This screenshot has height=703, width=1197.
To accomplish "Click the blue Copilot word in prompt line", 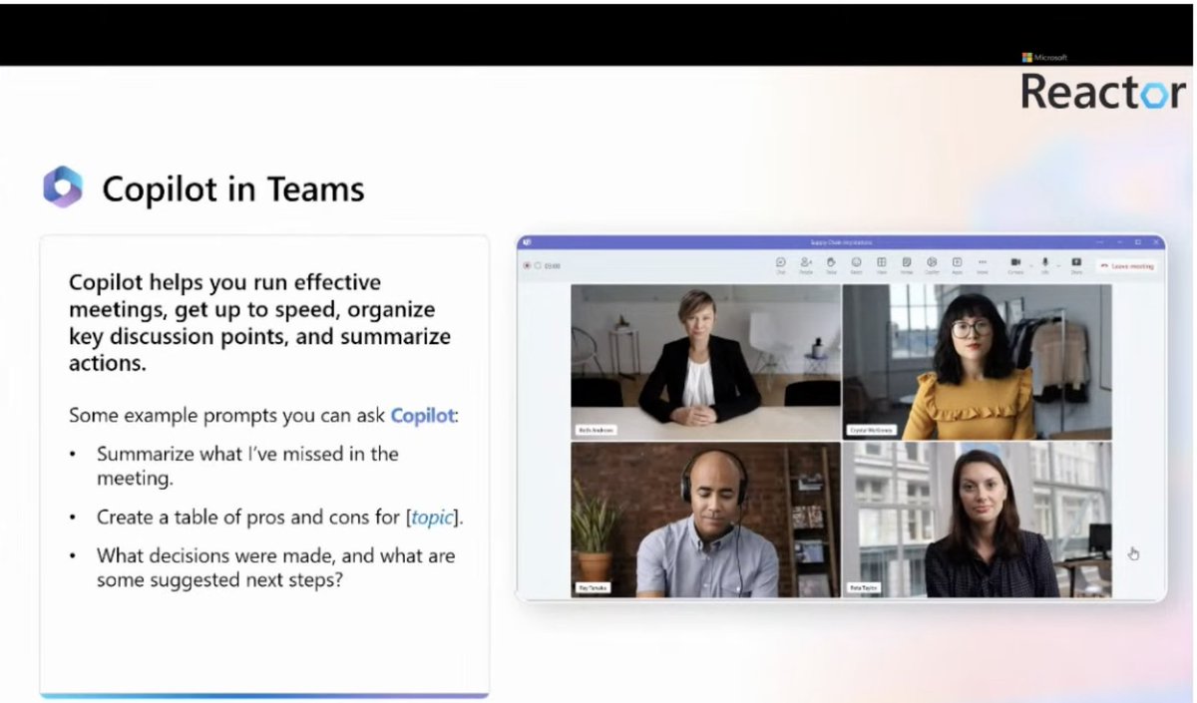I will point(422,415).
